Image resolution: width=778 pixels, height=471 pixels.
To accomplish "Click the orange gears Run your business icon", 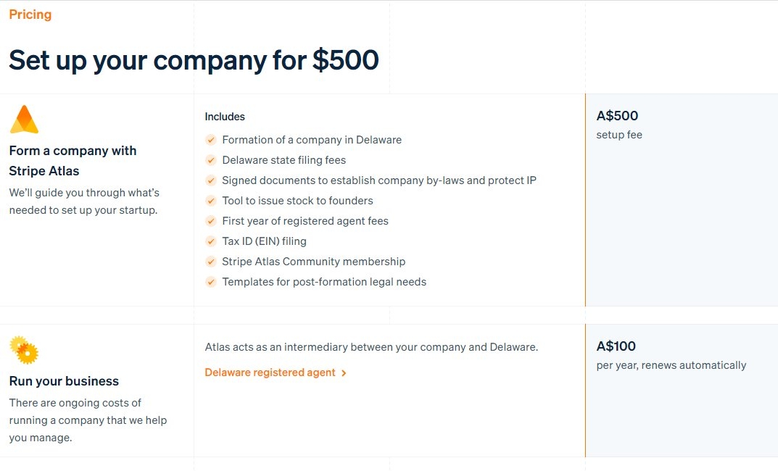I will tap(24, 349).
